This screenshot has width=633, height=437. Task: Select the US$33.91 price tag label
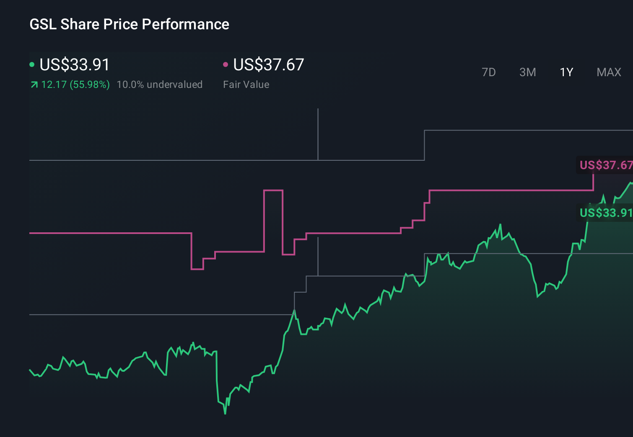605,213
